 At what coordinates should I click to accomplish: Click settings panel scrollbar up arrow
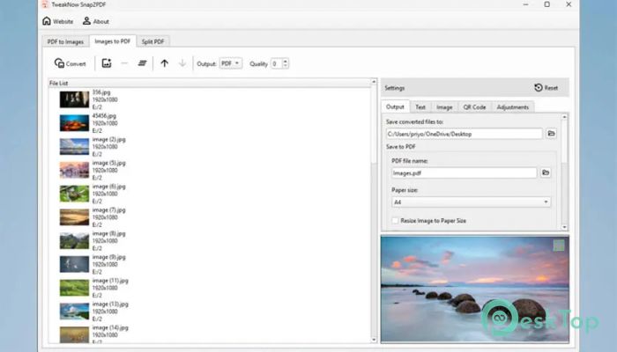(565, 117)
